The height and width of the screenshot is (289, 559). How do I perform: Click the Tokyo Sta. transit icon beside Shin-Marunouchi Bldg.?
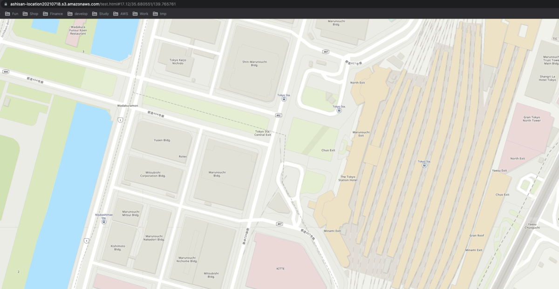click(284, 99)
